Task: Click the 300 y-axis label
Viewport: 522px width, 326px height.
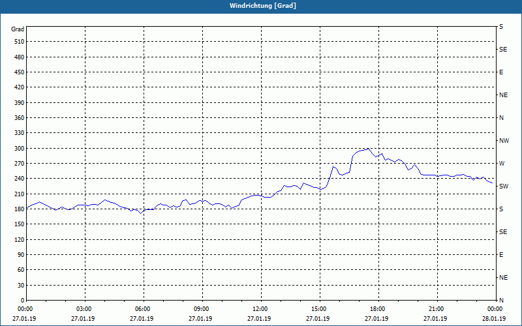Action: (x=20, y=149)
